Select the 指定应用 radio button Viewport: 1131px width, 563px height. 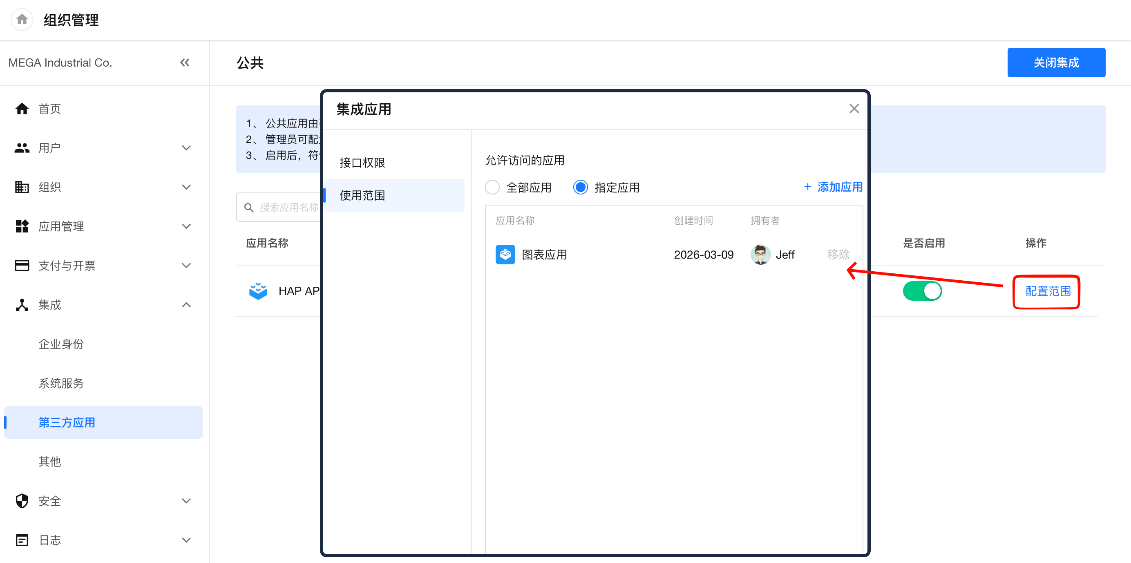coord(581,188)
